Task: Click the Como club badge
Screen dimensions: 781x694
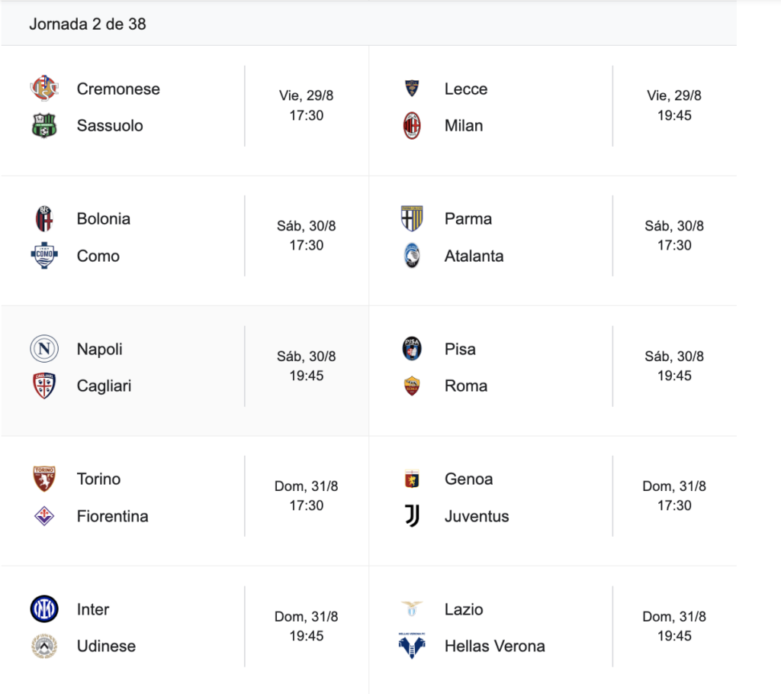Action: 44,256
